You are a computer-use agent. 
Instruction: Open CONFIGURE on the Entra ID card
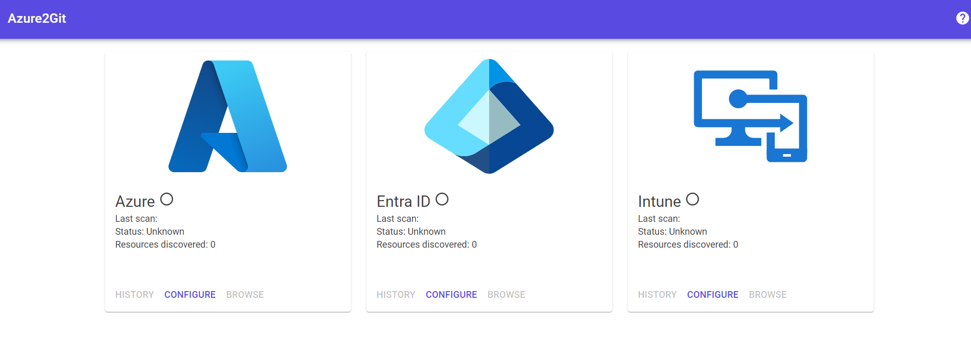(x=451, y=295)
